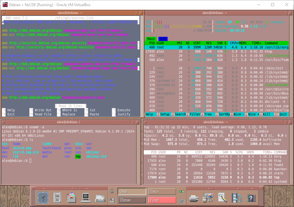The width and height of the screenshot is (294, 207).
Task: Launch the terminal computer icon
Action: click(85, 198)
